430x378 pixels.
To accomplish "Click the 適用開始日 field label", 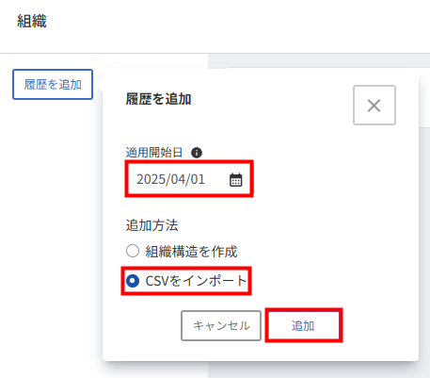I will (x=154, y=153).
